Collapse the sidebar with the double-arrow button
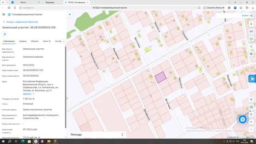The width and height of the screenshot is (256, 144). pyautogui.click(x=70, y=14)
